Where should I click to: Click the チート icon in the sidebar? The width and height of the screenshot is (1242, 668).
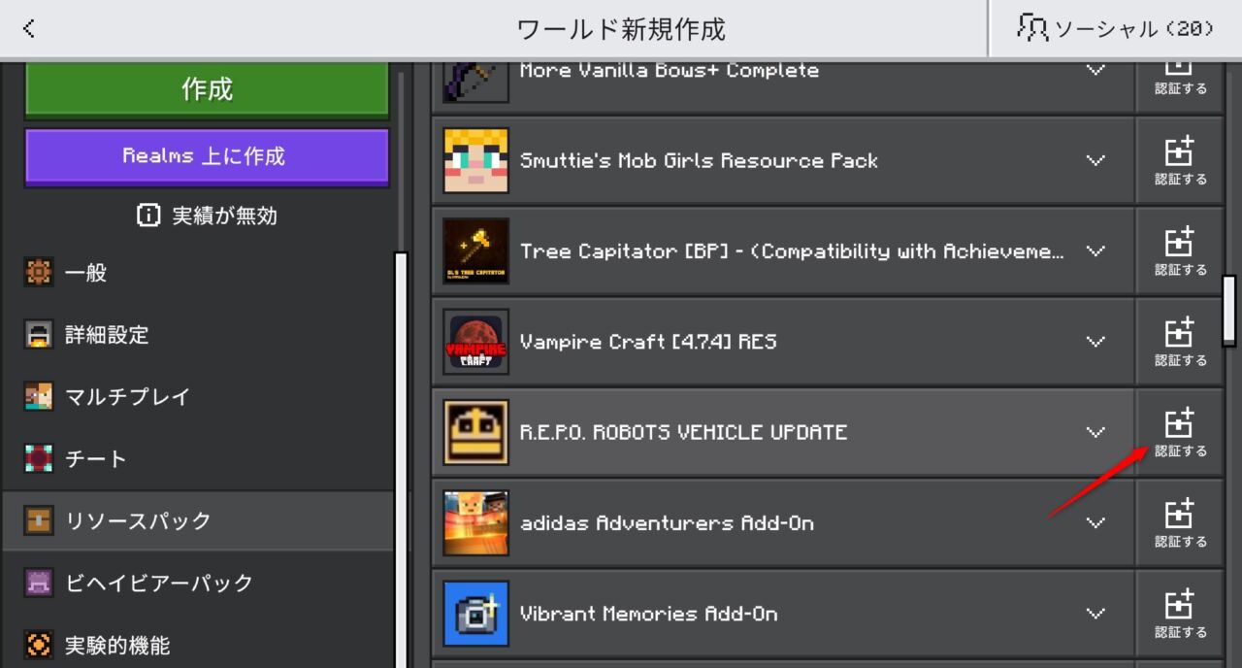(39, 459)
